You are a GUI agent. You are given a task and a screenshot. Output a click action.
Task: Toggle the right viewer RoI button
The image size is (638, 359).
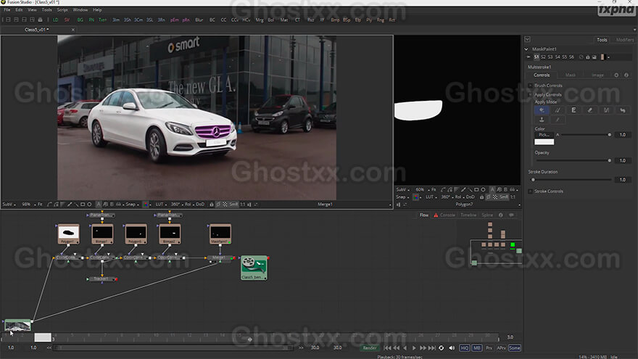pos(458,197)
